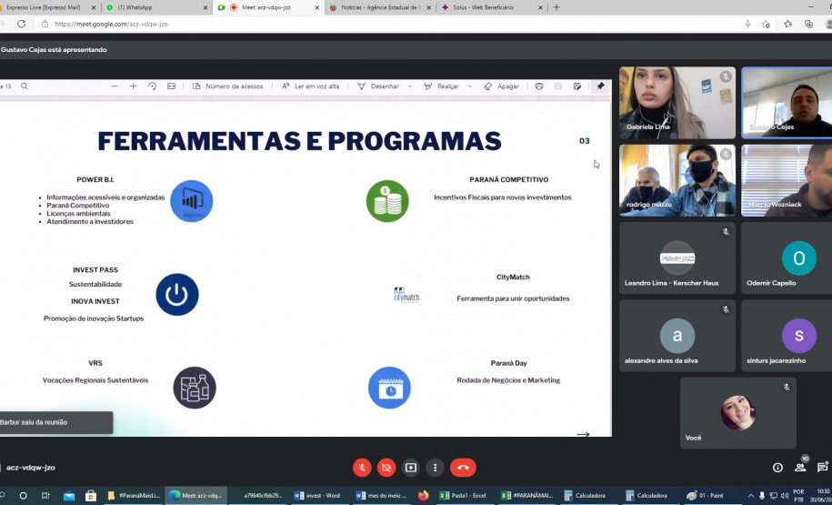Unmute the microphone in Meet
The height and width of the screenshot is (505, 832).
[x=362, y=468]
